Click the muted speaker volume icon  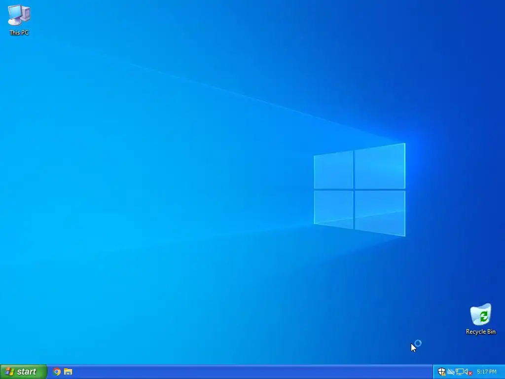point(469,372)
